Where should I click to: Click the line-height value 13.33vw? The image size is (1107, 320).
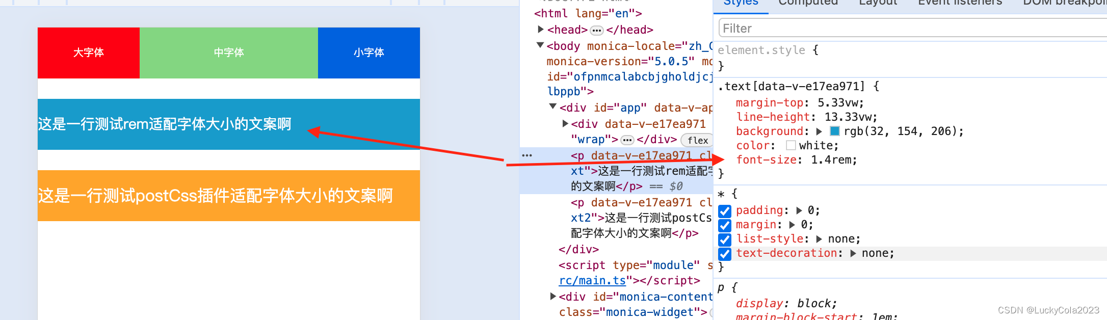[848, 117]
